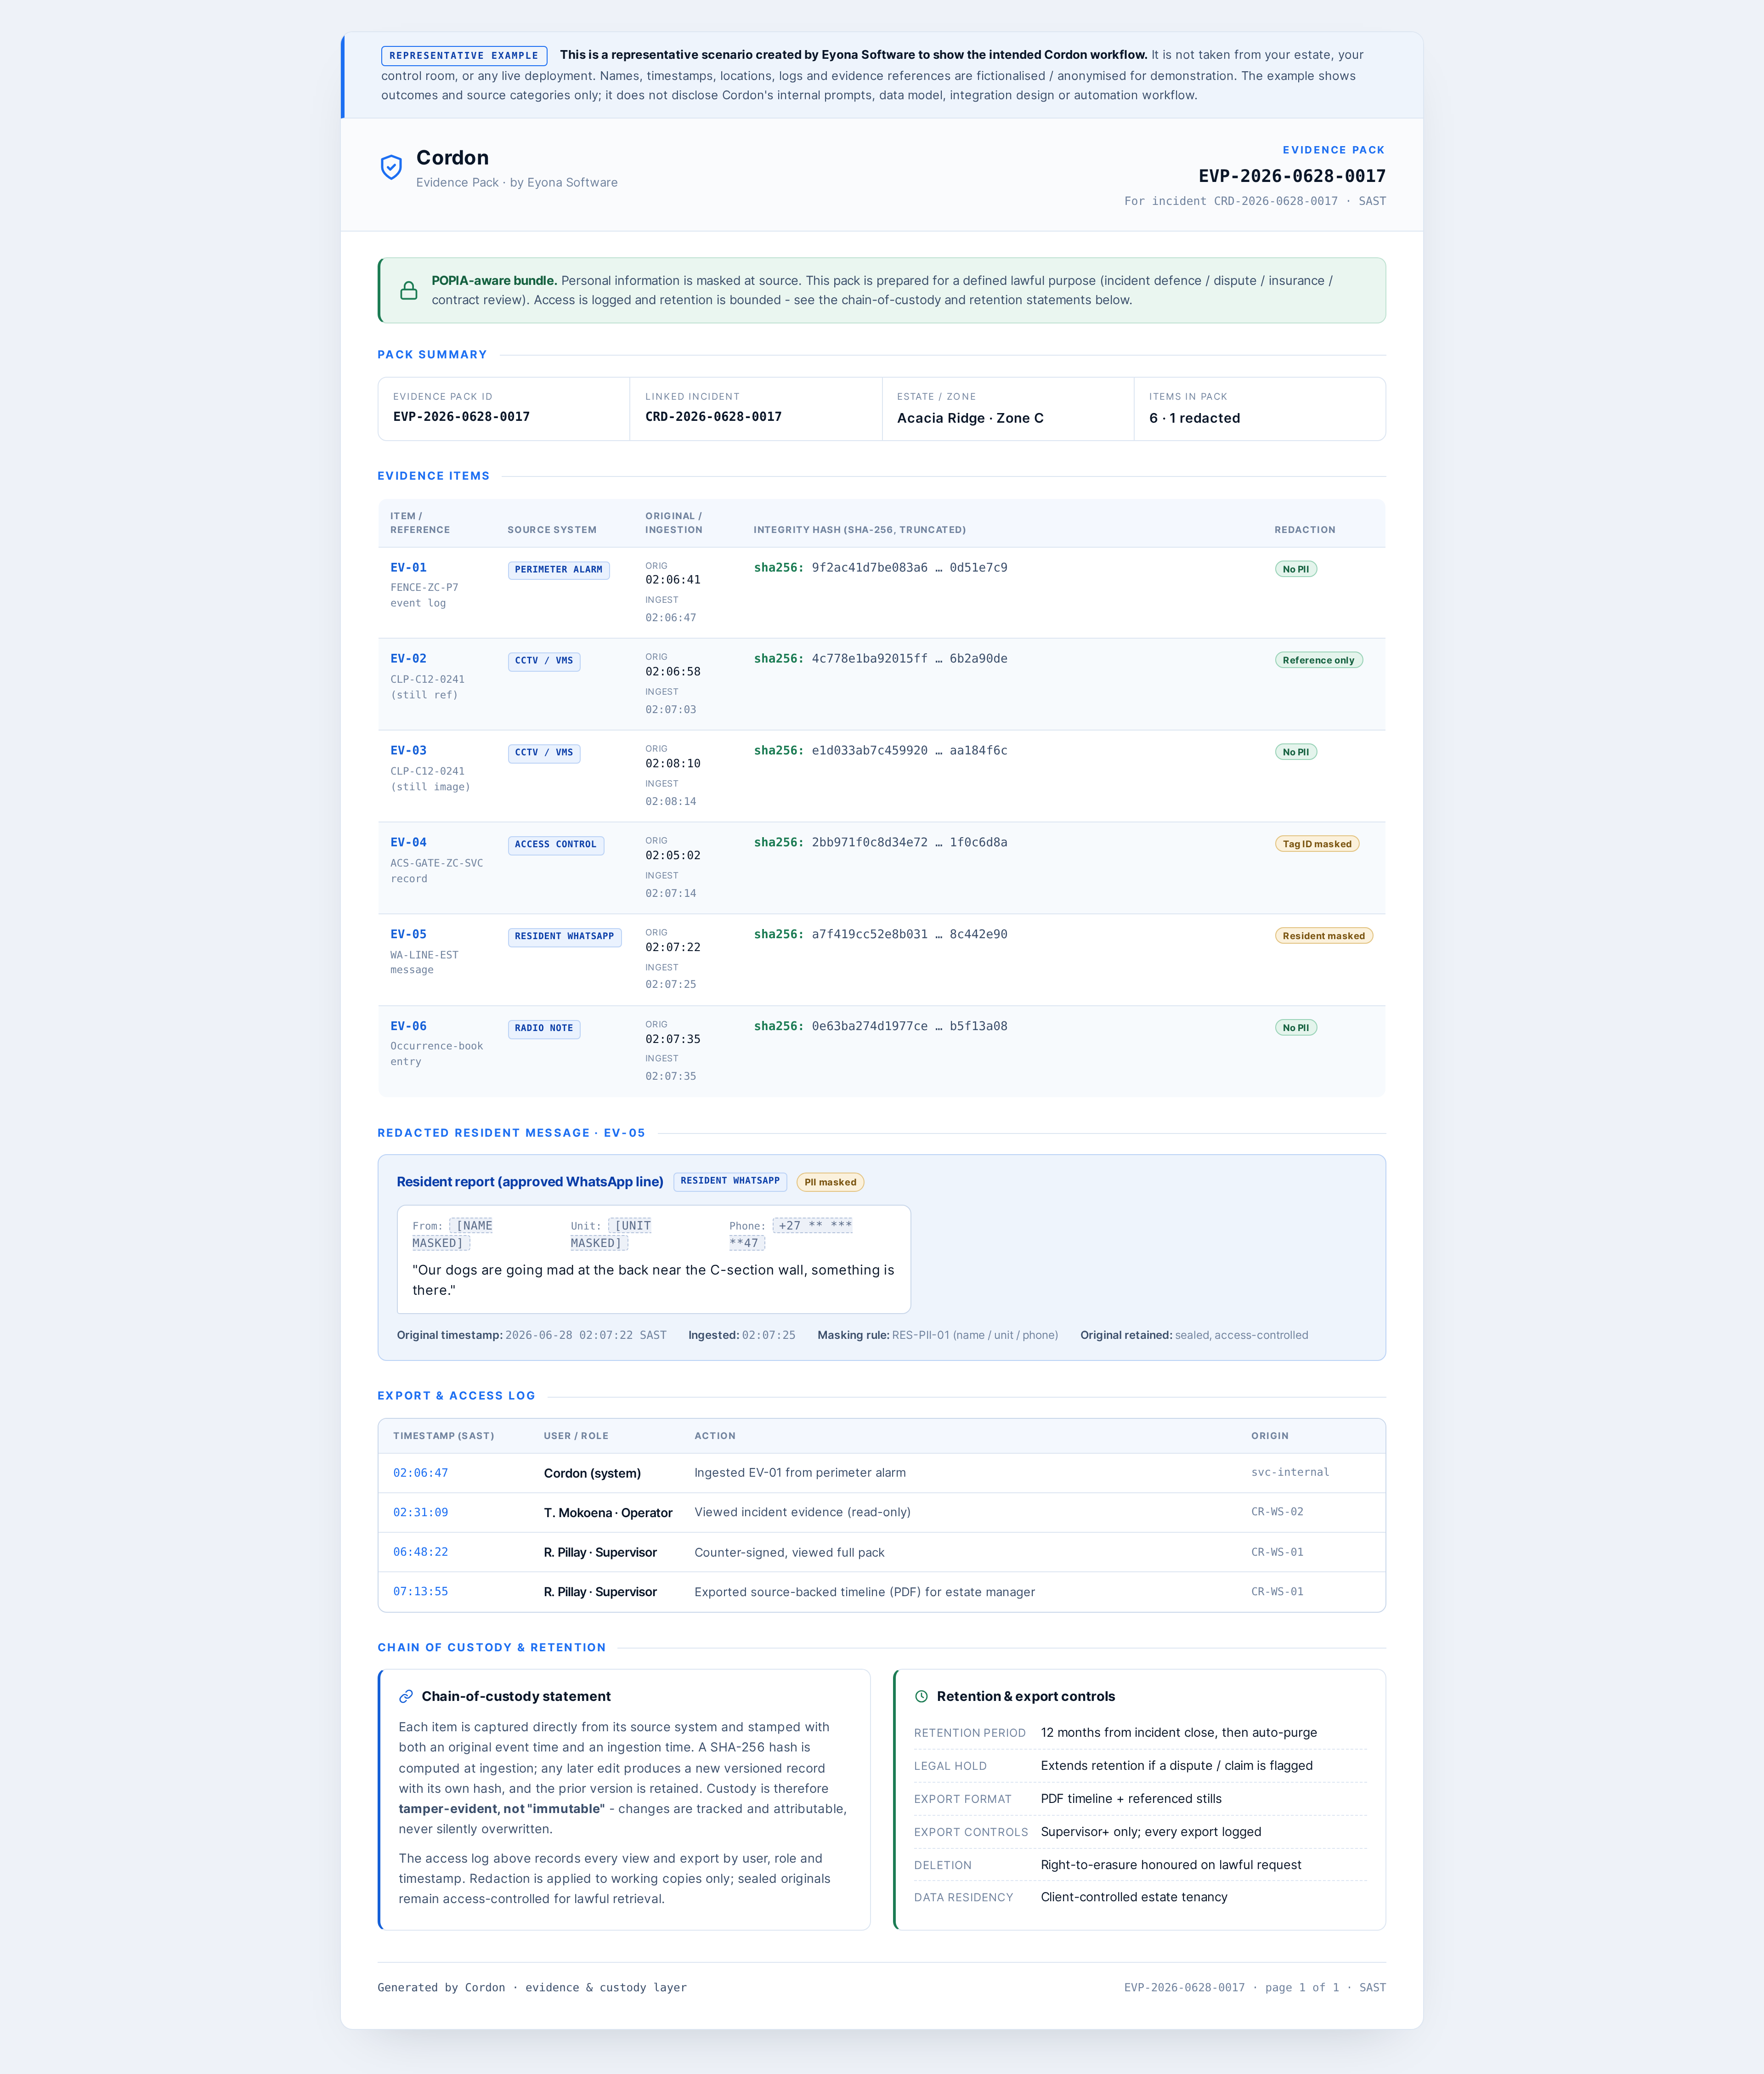Click the [UNIT MASKED] field
Image resolution: width=1764 pixels, height=2074 pixels.
(x=611, y=1235)
